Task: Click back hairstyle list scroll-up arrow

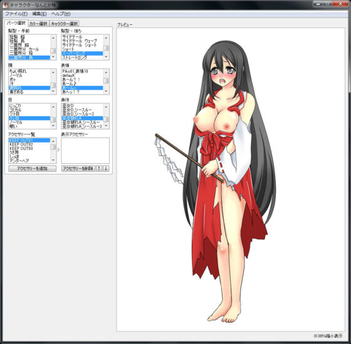Action: pyautogui.click(x=106, y=38)
